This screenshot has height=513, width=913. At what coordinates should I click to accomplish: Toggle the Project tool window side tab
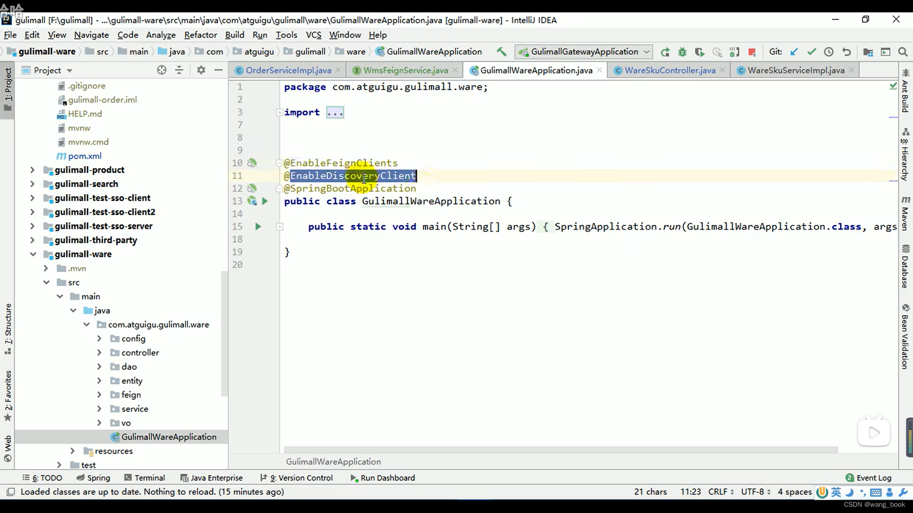tap(8, 88)
